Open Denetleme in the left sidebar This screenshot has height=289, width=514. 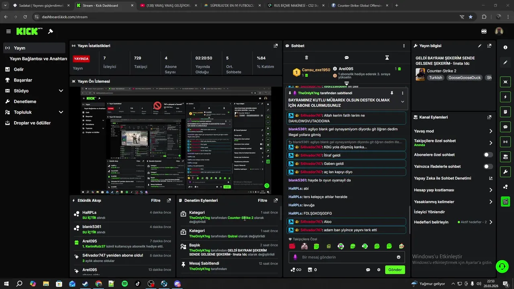coord(25,102)
